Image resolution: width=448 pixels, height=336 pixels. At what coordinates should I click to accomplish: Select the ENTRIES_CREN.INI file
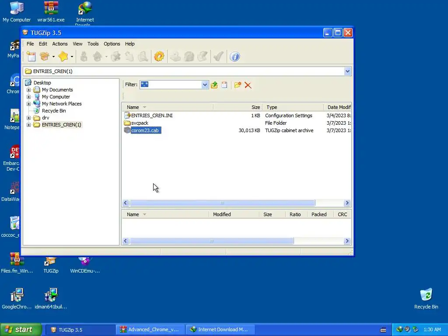(152, 115)
